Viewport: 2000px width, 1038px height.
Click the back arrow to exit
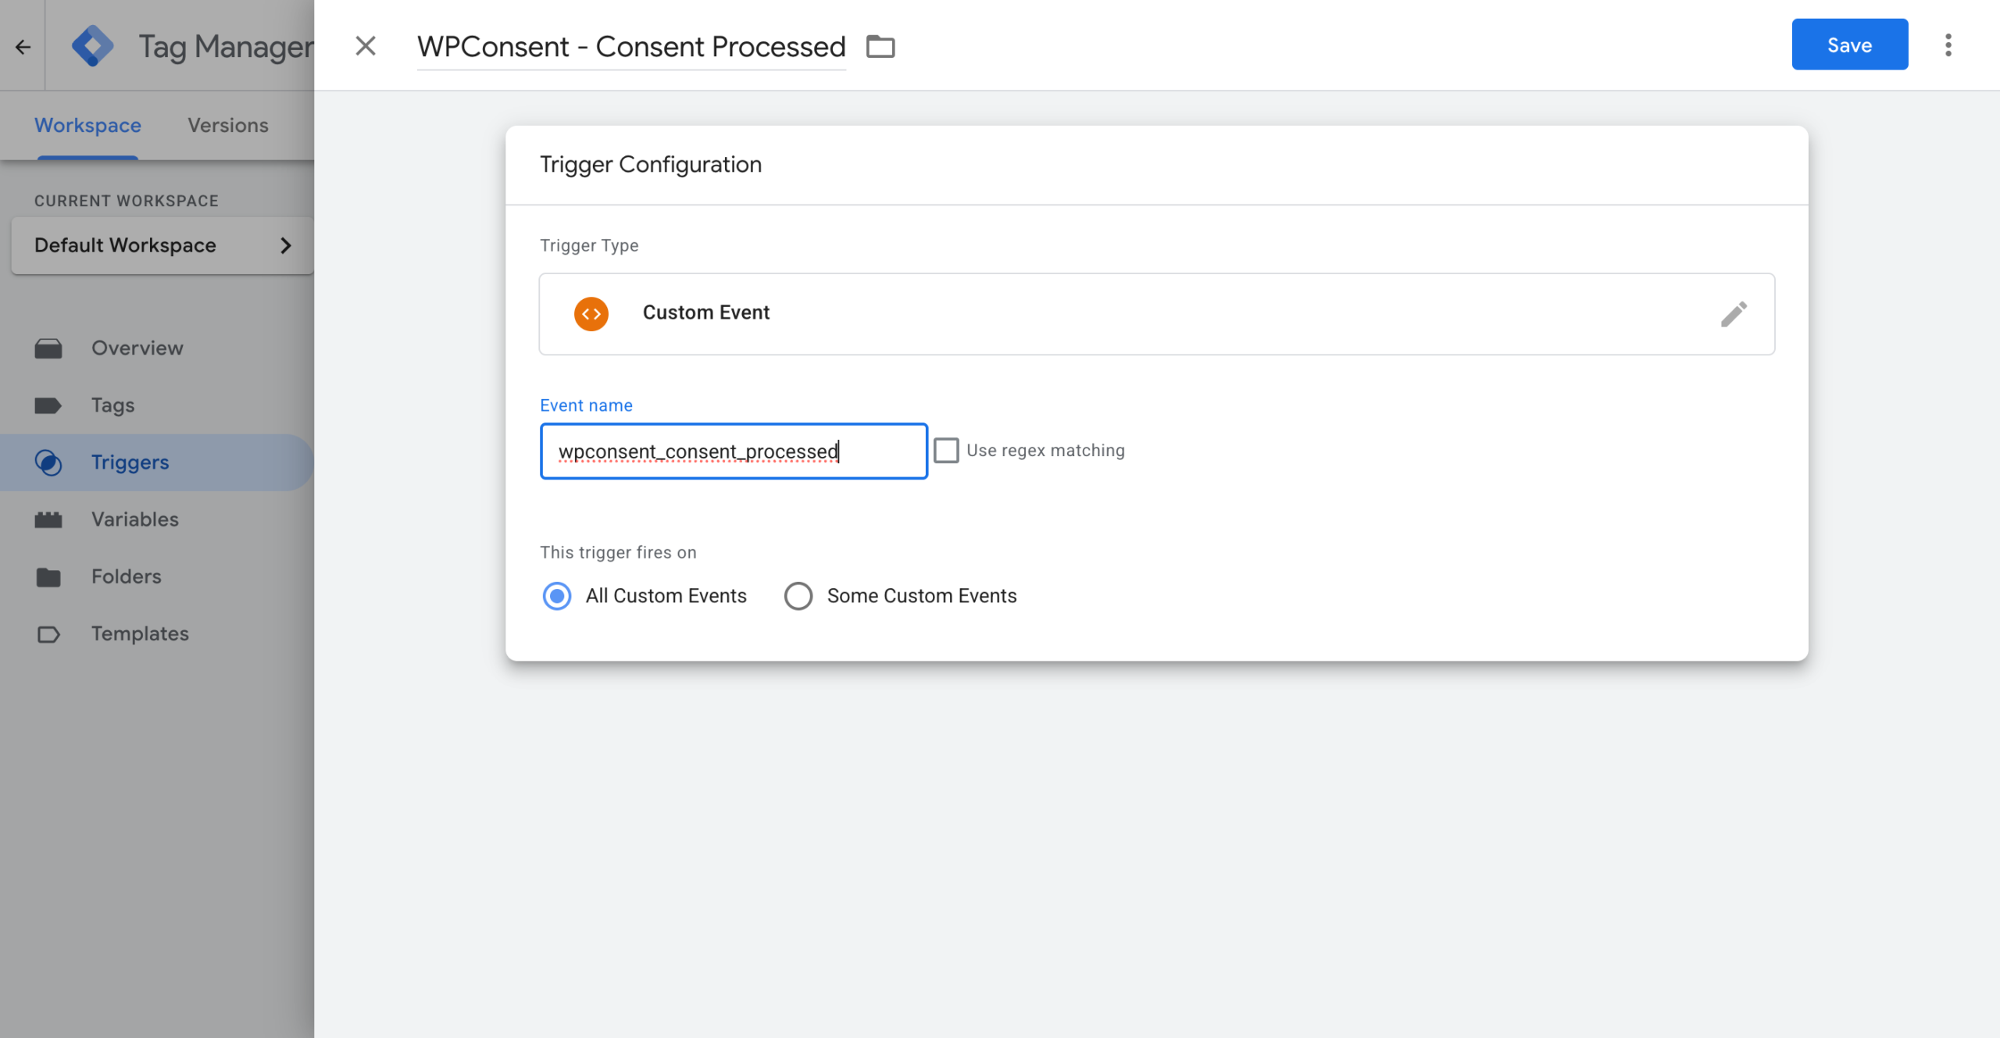tap(23, 46)
